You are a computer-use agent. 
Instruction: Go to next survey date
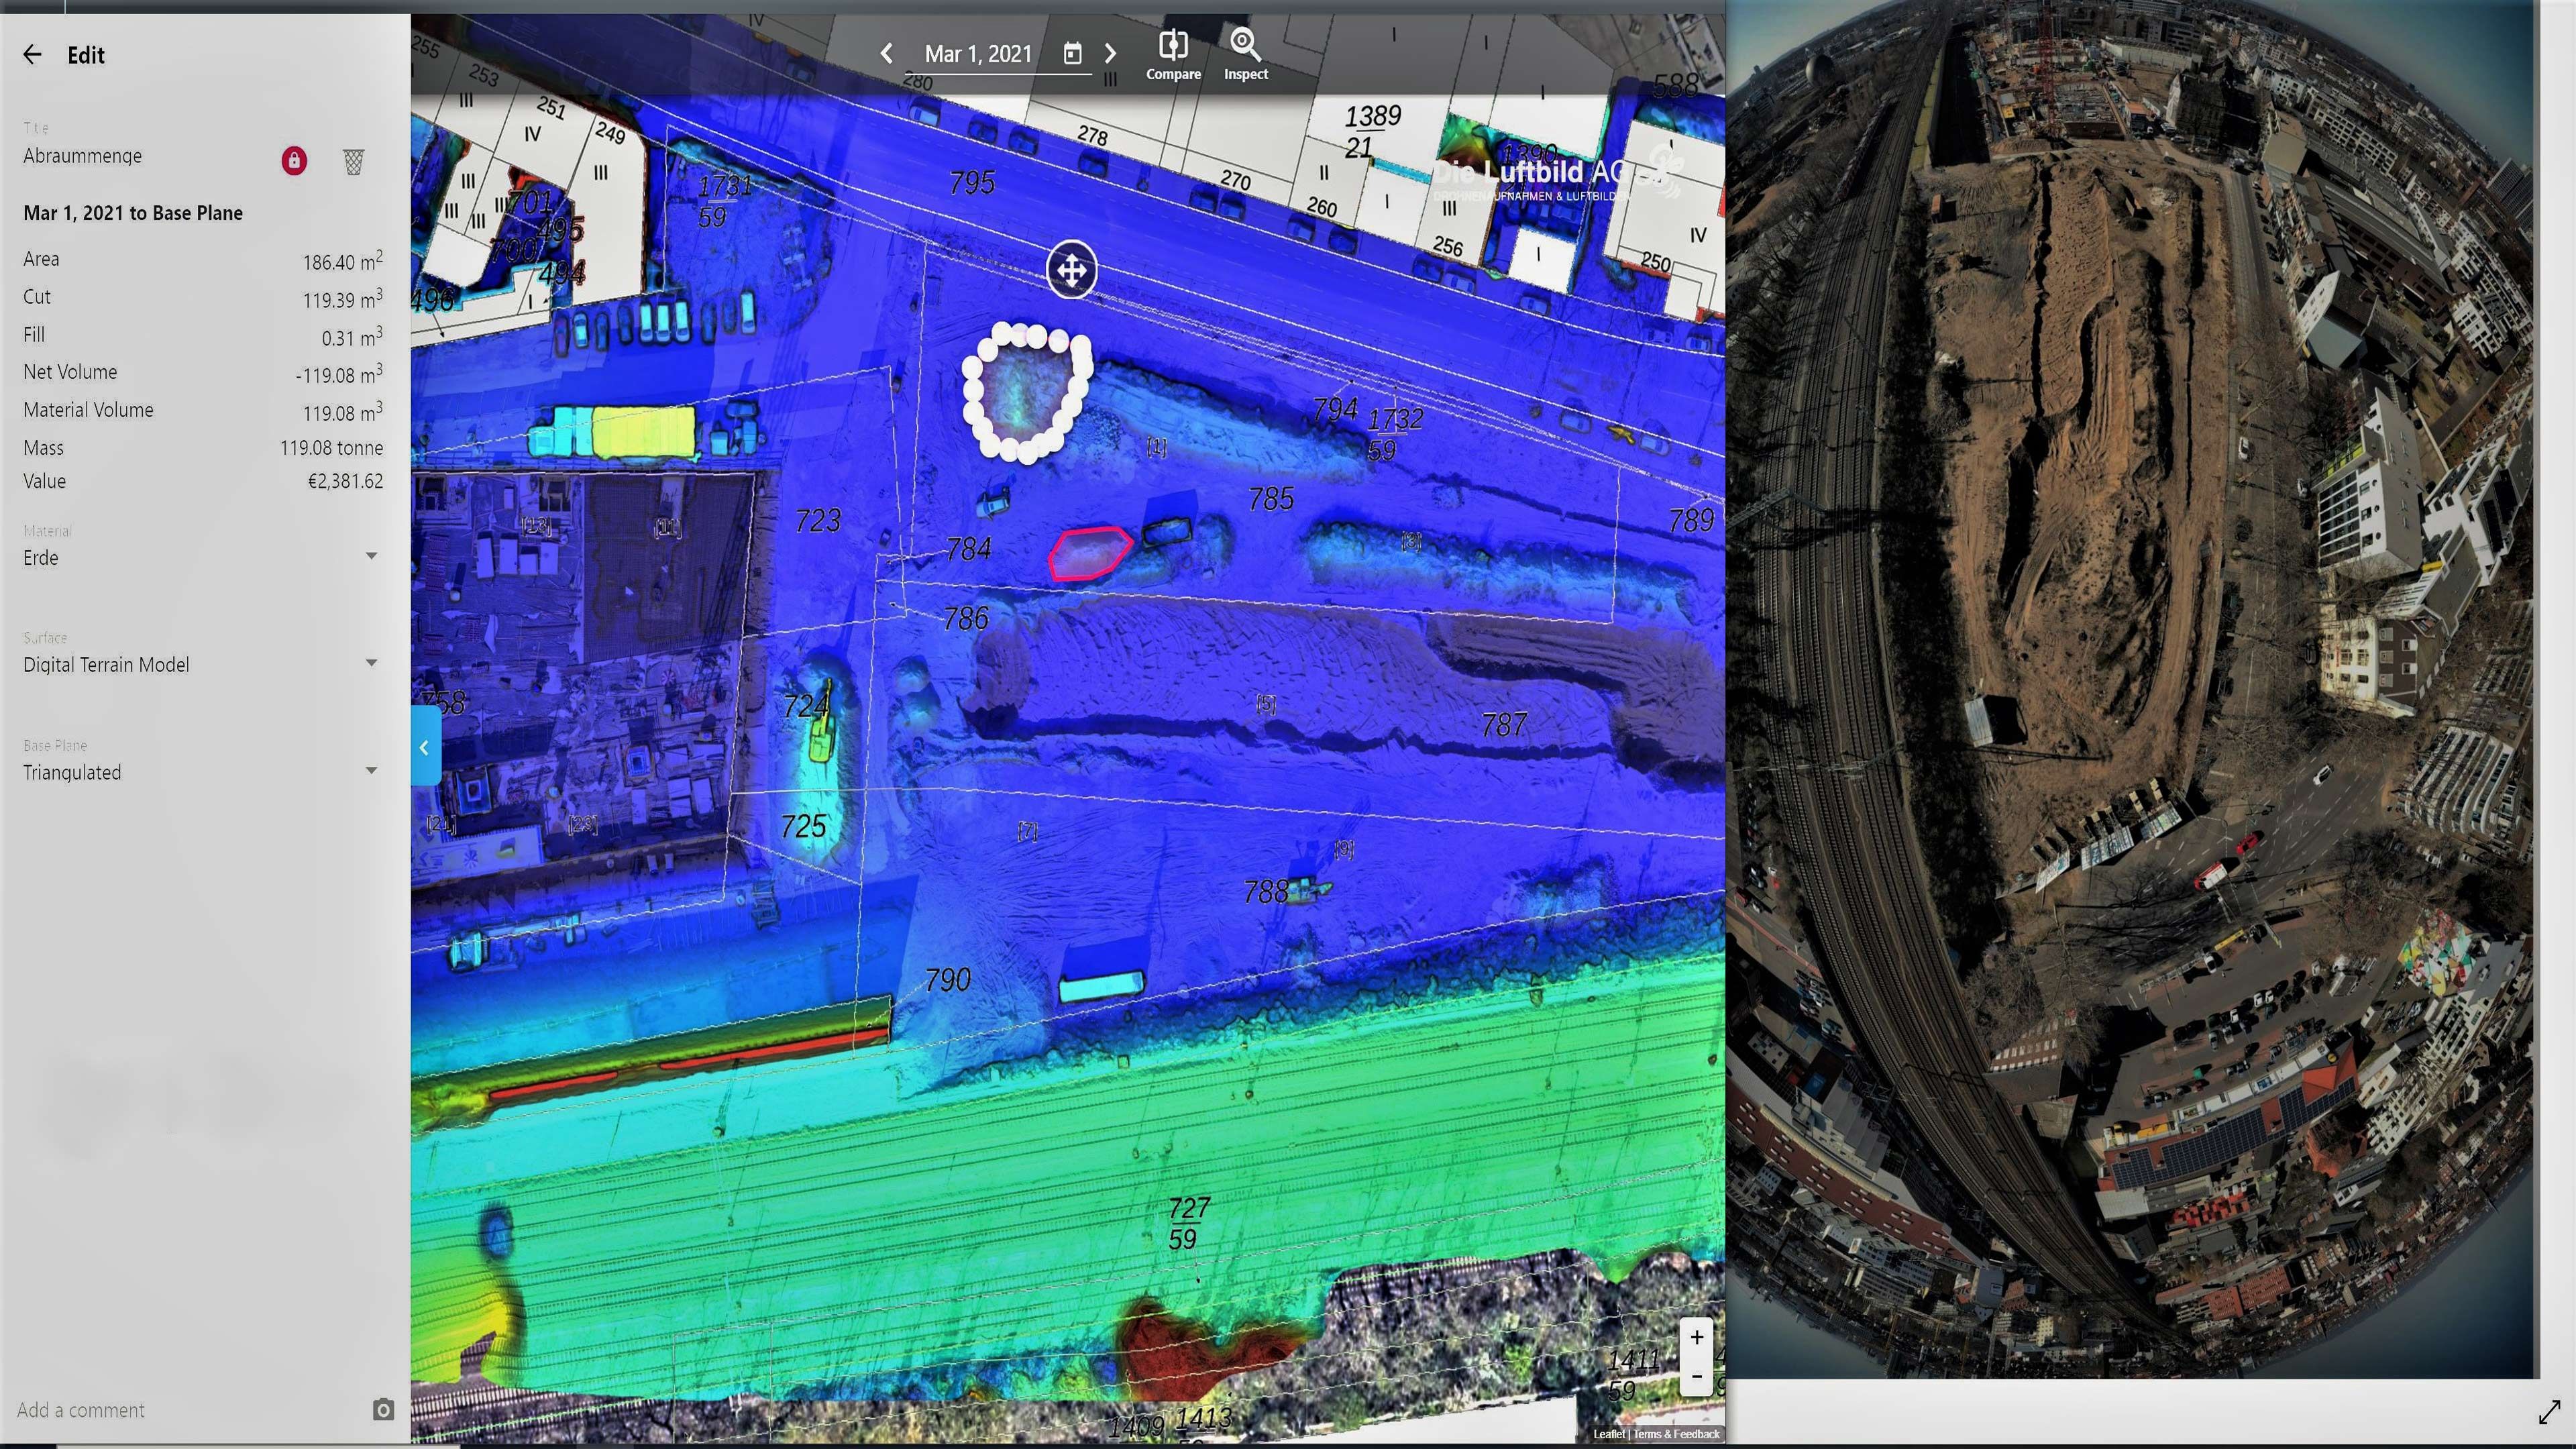click(1110, 54)
